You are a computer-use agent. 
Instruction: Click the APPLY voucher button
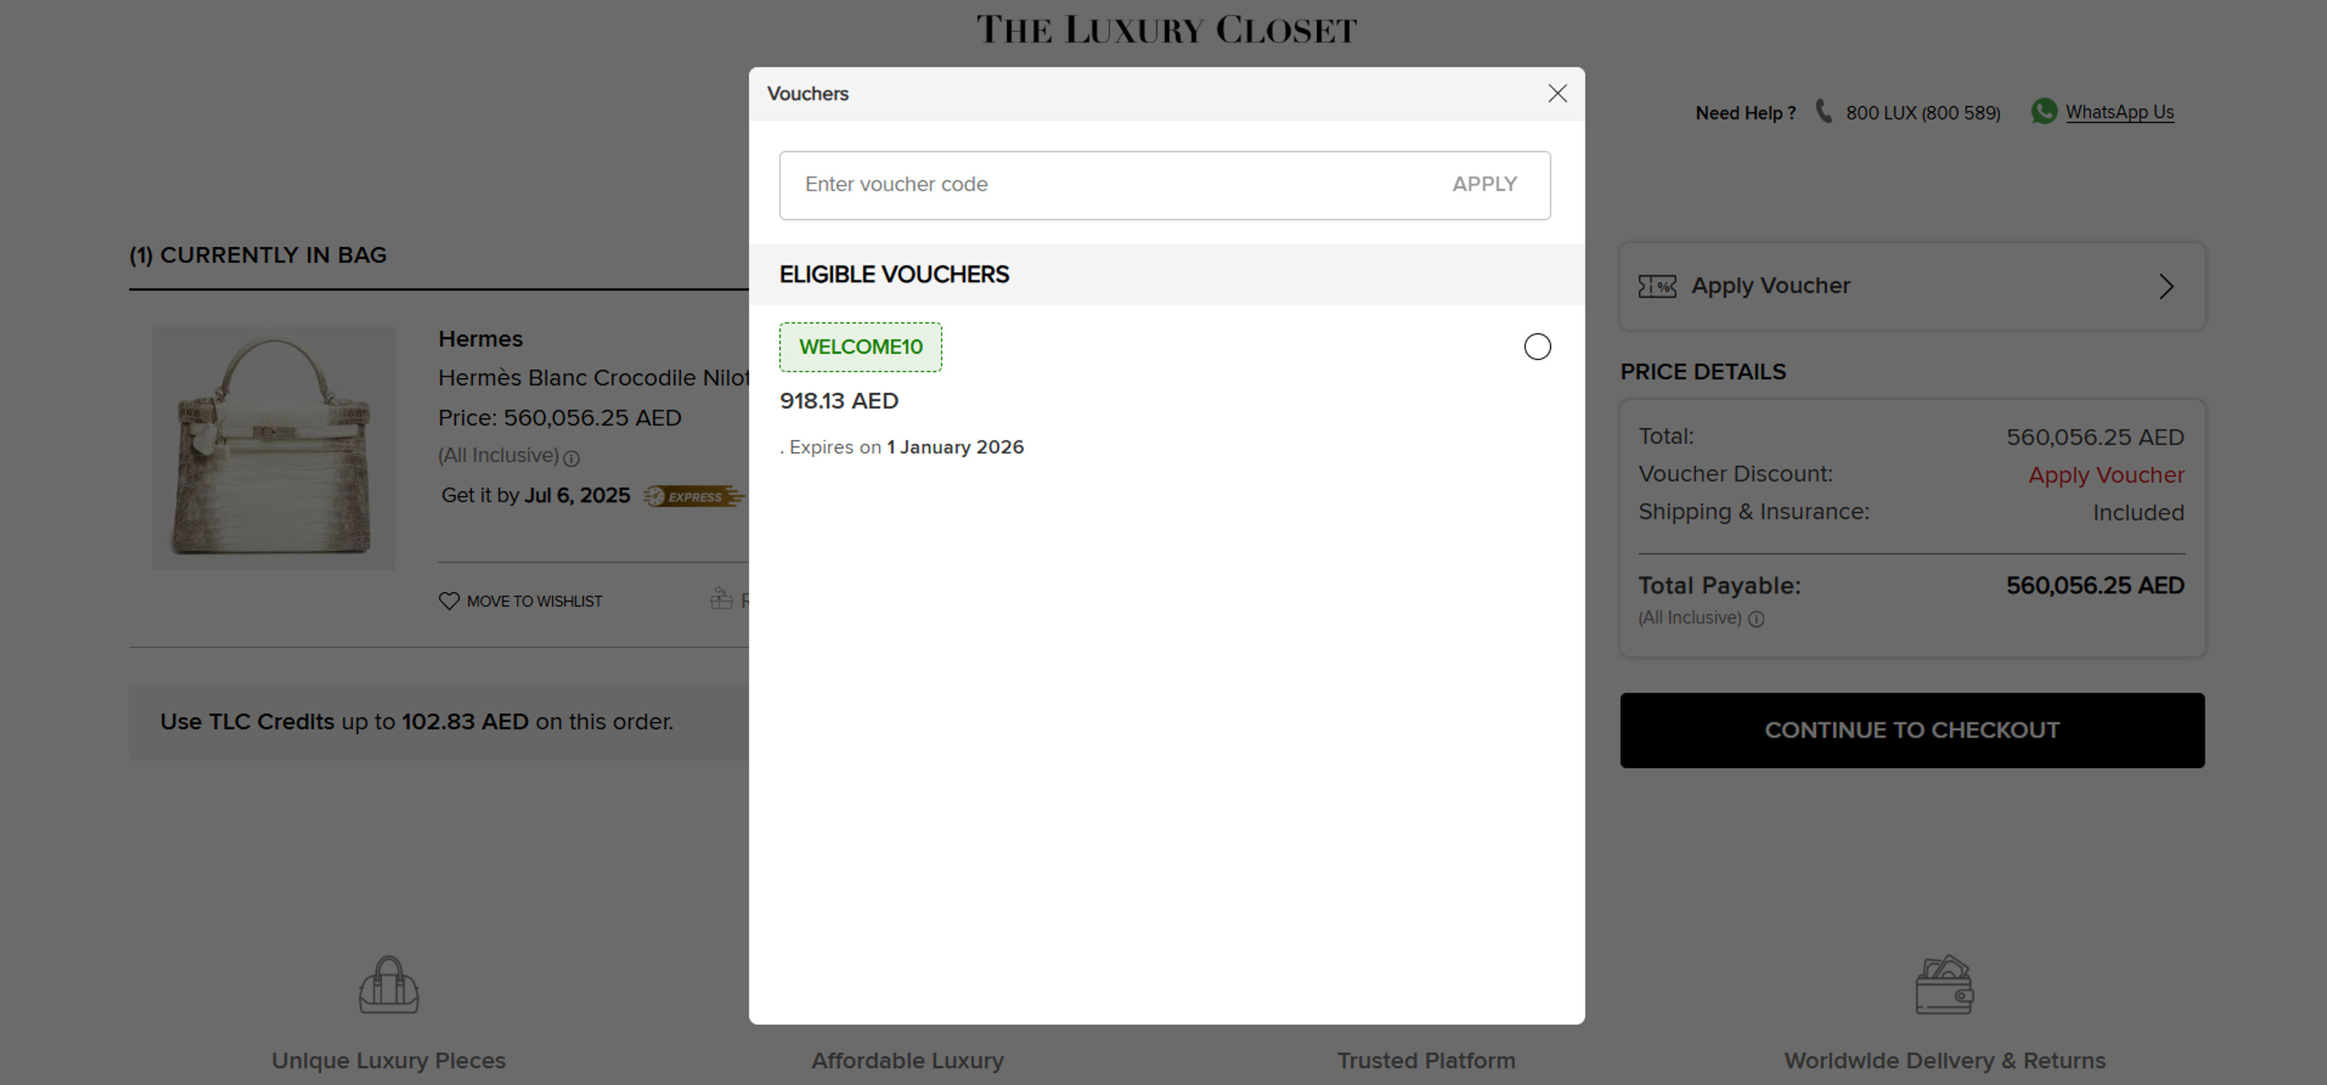1484,184
